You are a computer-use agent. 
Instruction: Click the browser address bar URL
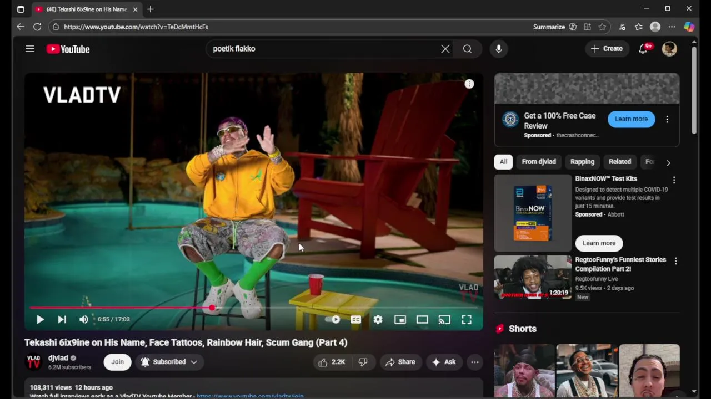pyautogui.click(x=136, y=27)
